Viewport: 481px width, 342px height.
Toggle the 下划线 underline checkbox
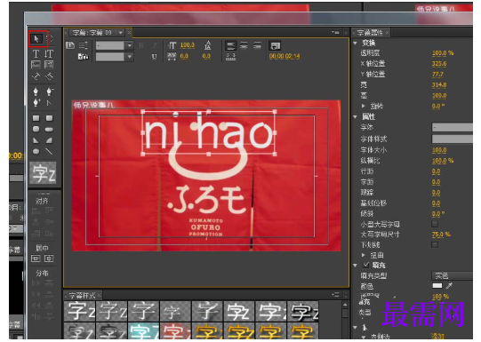(435, 244)
